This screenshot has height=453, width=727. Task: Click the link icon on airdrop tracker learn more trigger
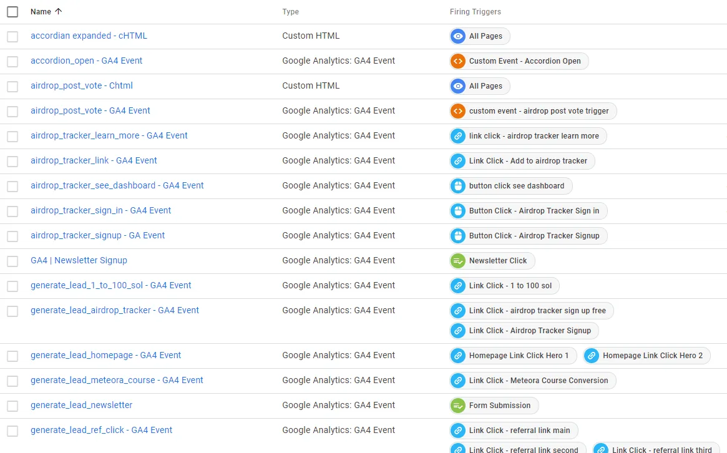coord(458,136)
